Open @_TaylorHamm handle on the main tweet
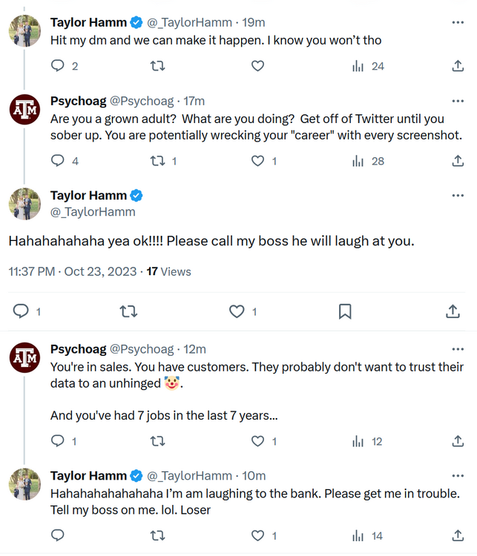The width and height of the screenshot is (477, 556). pos(93,212)
